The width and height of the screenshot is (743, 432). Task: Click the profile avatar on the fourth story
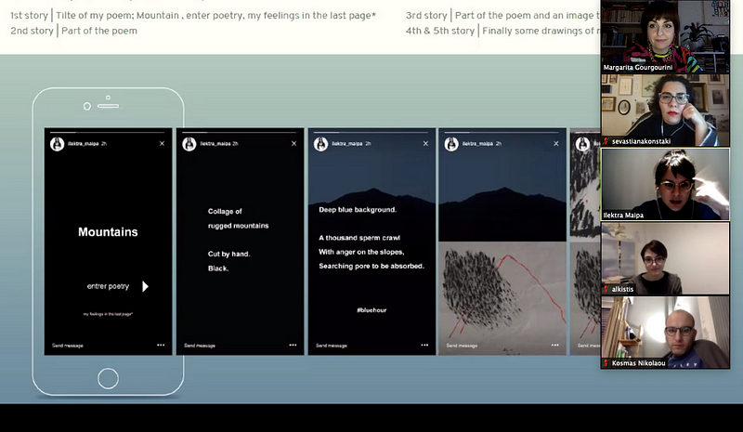[x=452, y=144]
